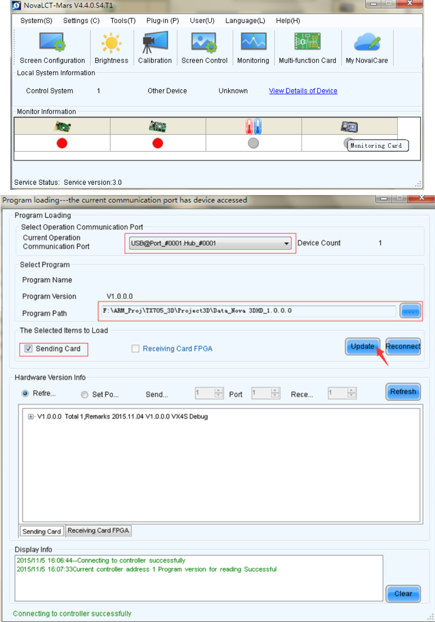Open Multi-function Card tool
Screen dimensions: 435x622
307,48
